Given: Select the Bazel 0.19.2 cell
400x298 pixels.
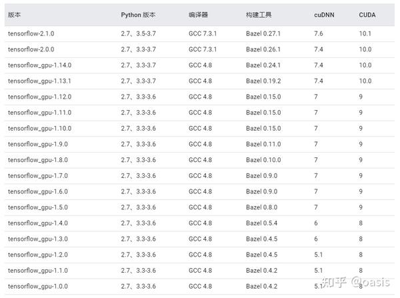Looking at the screenshot, I should 263,81.
